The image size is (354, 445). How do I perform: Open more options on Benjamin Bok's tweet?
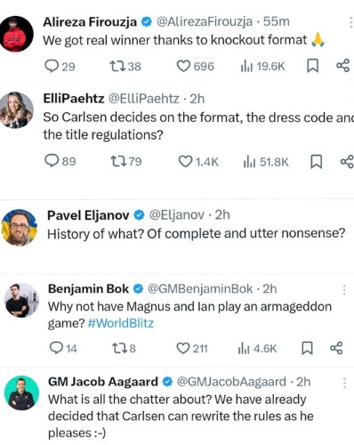344,290
